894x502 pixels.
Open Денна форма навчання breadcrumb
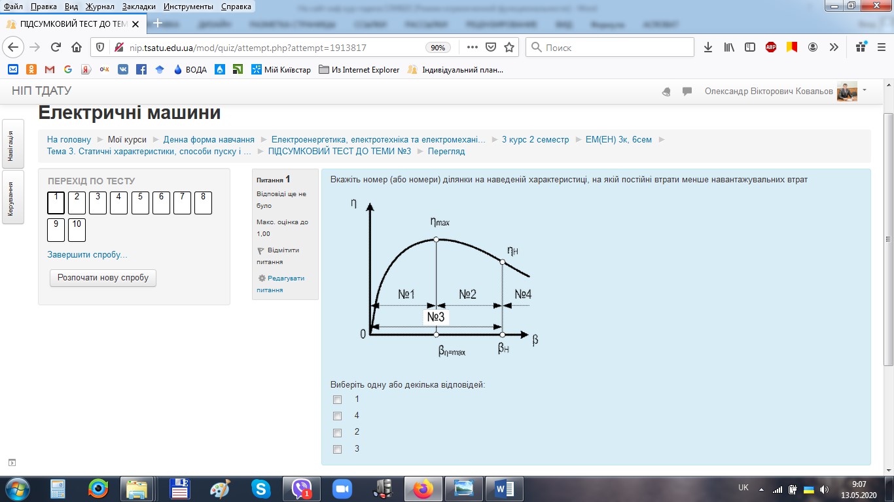pos(209,139)
